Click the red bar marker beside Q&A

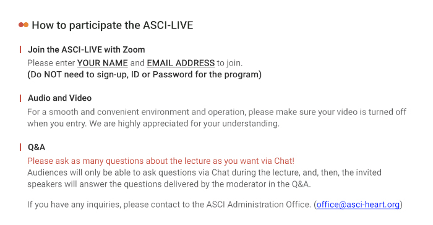click(20, 147)
